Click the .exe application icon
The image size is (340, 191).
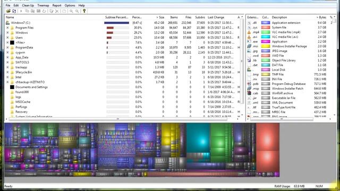tap(249, 41)
